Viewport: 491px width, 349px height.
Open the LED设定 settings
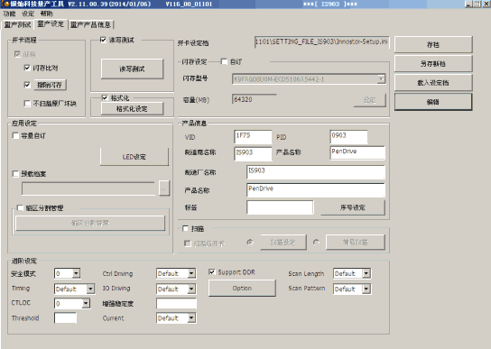134,157
